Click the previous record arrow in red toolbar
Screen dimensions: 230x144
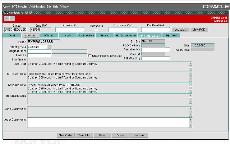click(6, 18)
